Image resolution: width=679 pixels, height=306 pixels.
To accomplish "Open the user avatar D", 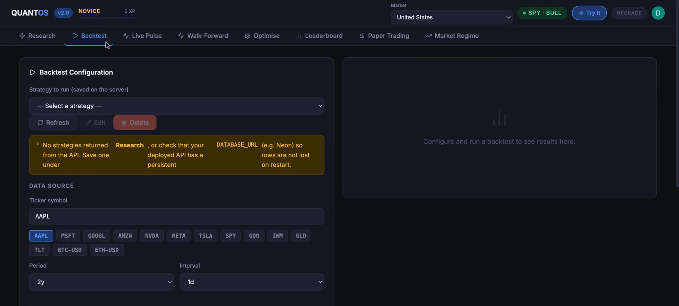I will coord(658,13).
